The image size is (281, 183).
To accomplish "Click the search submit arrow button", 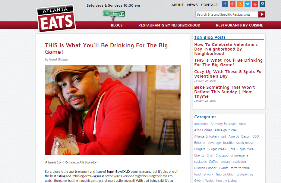I will (262, 14).
